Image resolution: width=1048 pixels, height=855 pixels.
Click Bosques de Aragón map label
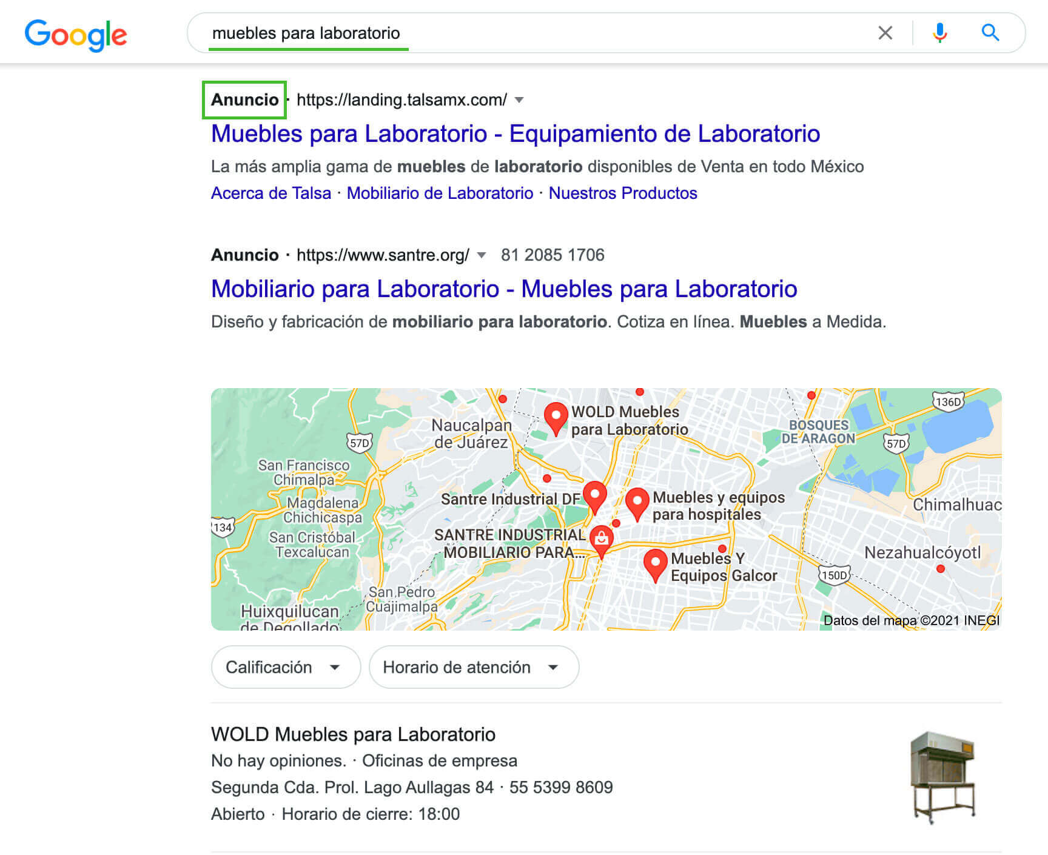pos(818,432)
